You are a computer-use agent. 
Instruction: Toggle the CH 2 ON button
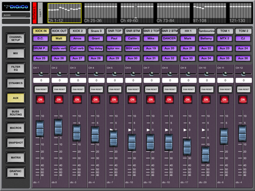pos(59,100)
